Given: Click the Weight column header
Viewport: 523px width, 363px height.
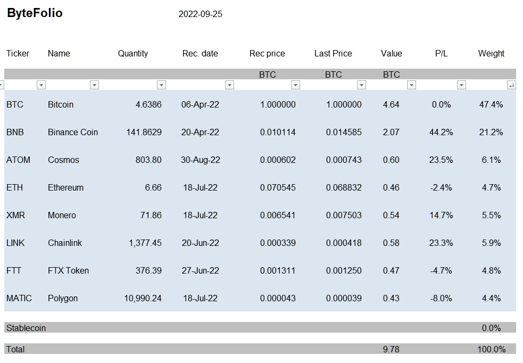Looking at the screenshot, I should pos(491,53).
